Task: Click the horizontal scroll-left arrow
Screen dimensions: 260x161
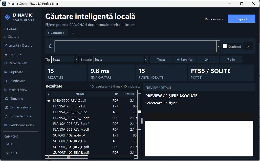Action: 47,157
